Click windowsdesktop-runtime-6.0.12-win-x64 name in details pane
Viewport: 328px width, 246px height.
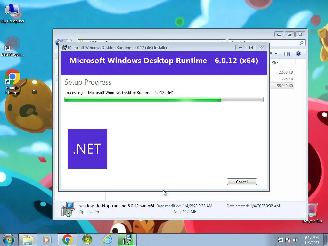(x=117, y=206)
